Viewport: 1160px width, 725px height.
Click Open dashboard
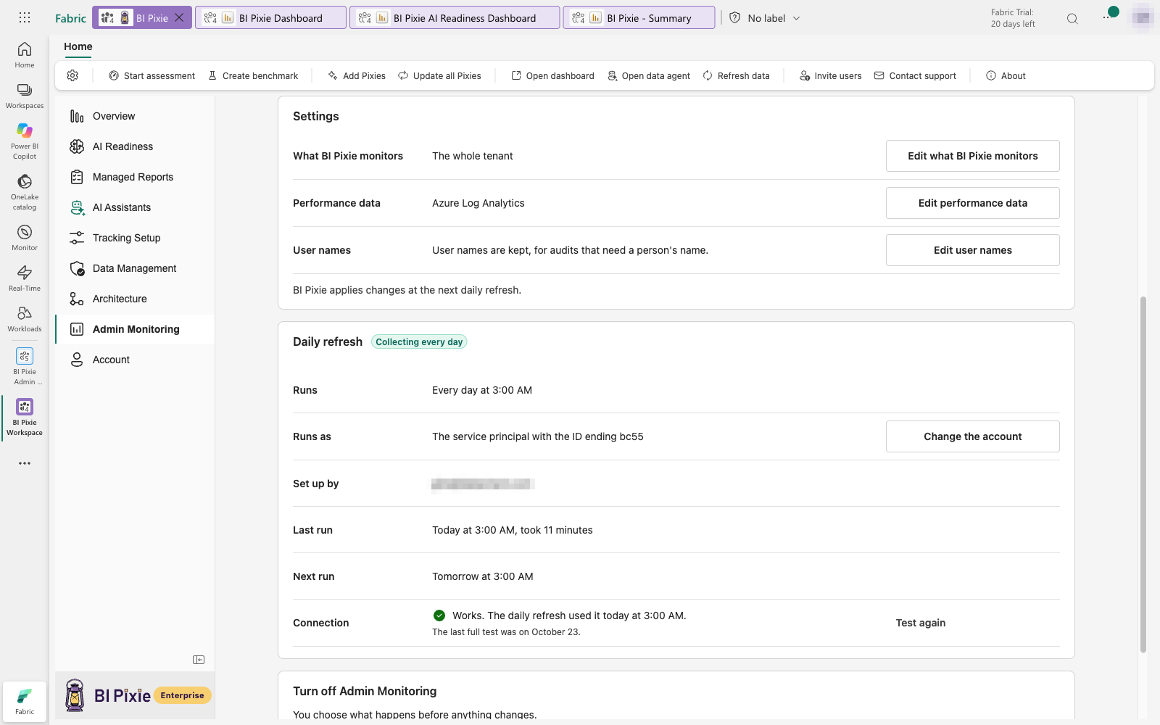pyautogui.click(x=552, y=75)
